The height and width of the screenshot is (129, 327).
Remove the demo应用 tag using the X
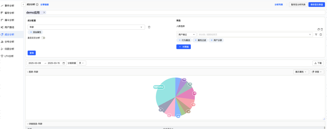[x=44, y=13]
